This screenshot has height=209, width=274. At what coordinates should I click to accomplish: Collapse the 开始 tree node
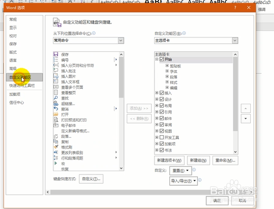[x=157, y=59]
